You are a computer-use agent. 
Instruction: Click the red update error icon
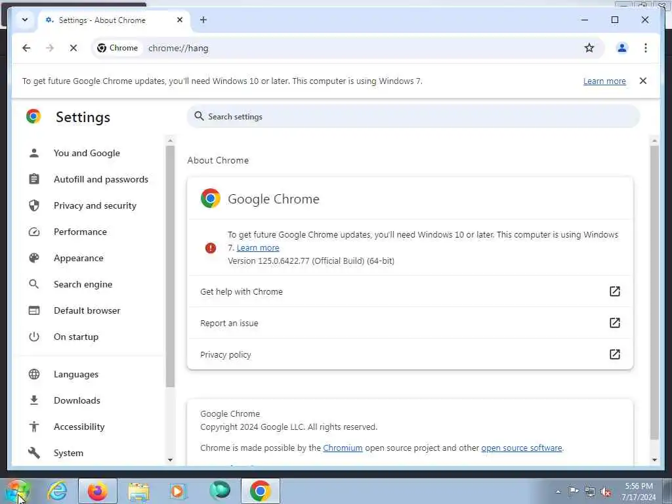pyautogui.click(x=211, y=247)
